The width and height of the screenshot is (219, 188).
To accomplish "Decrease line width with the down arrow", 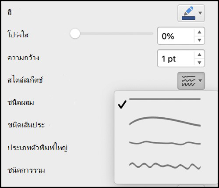I will coord(199,63).
